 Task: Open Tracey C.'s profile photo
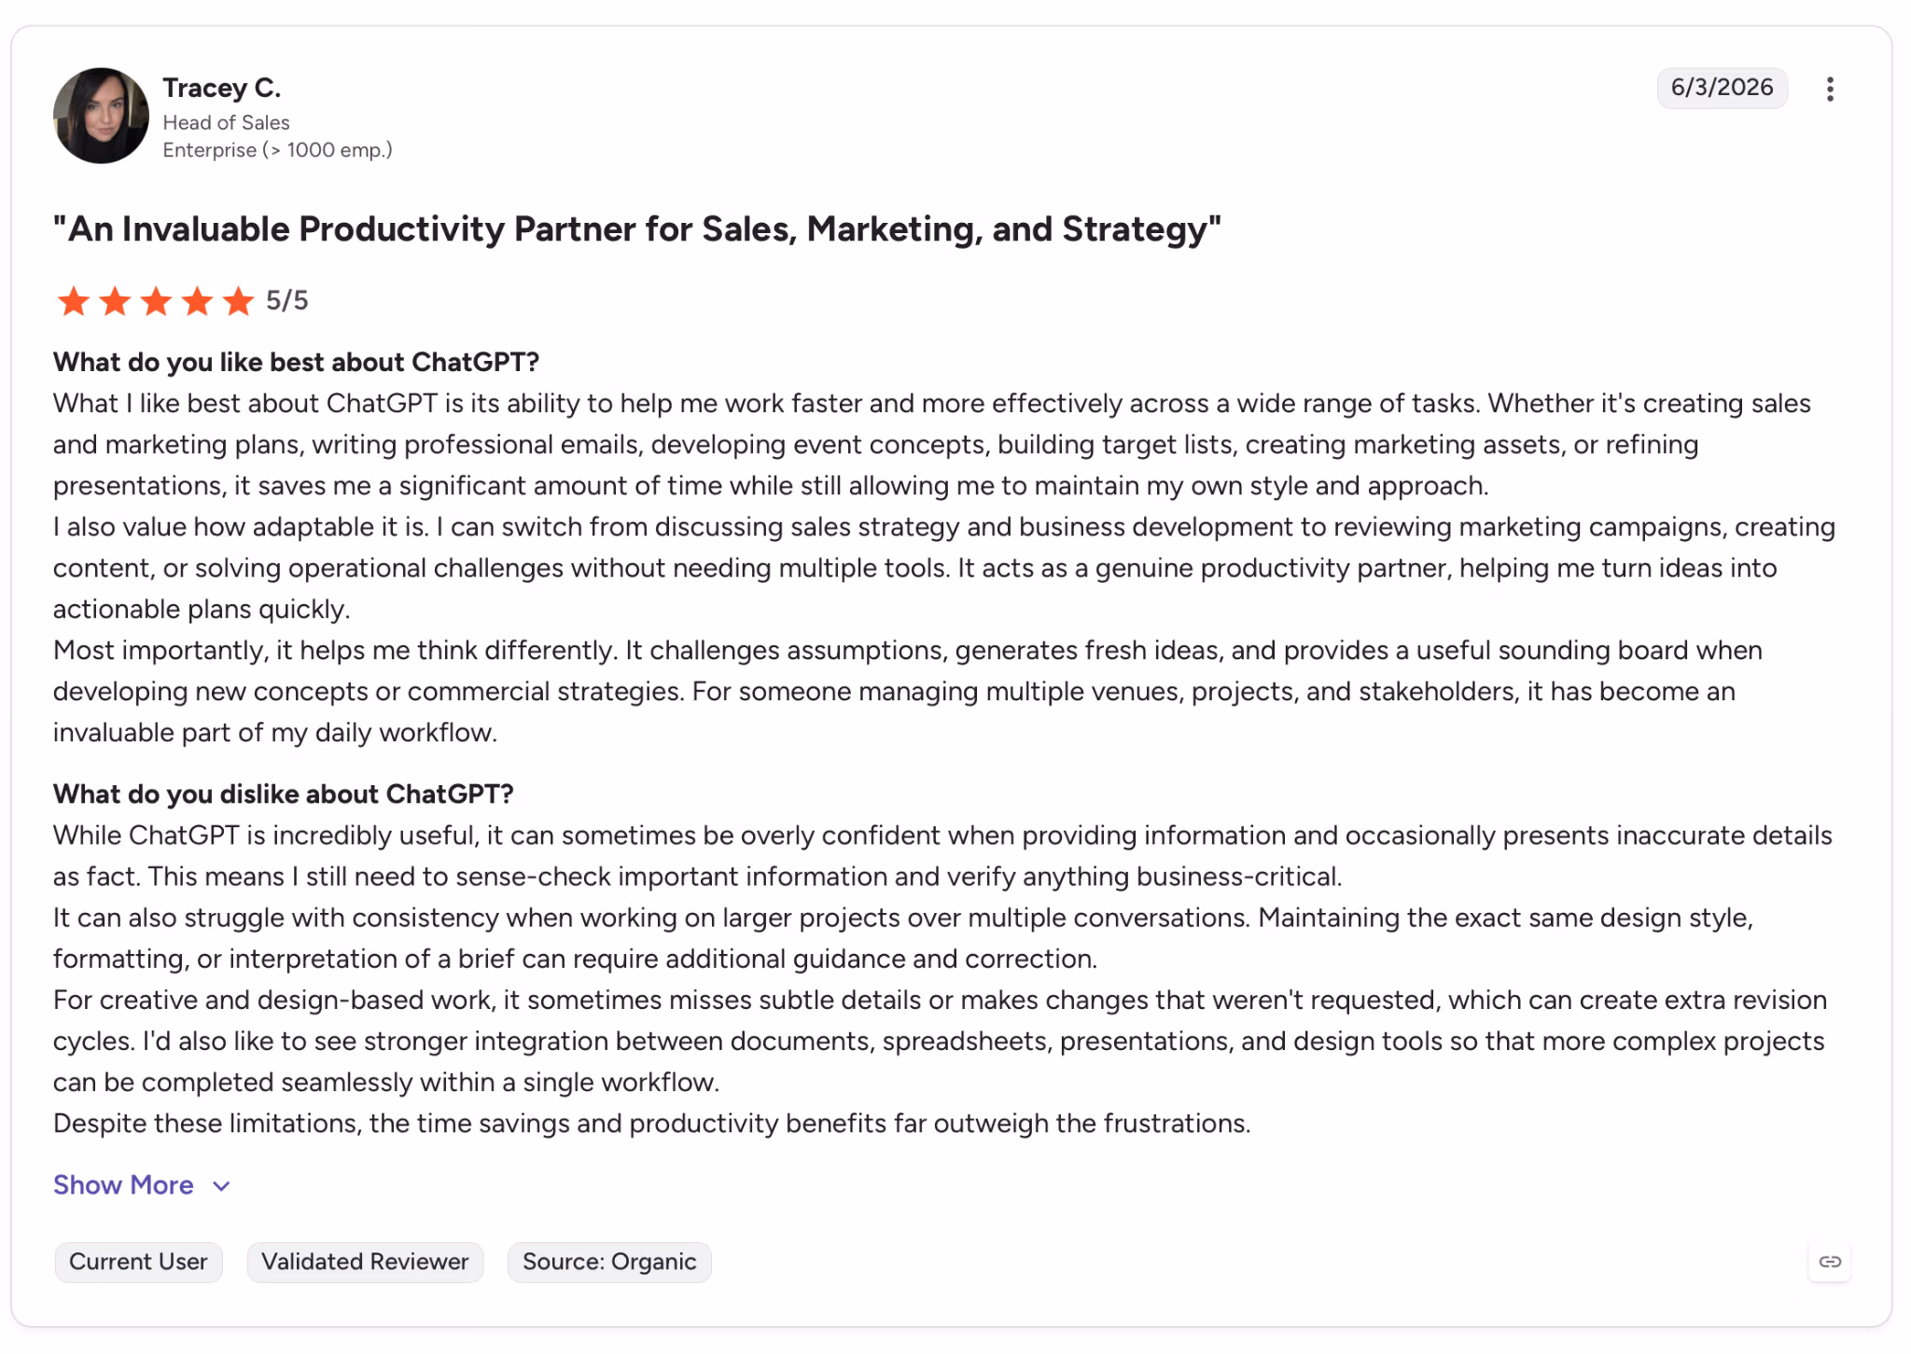101,116
